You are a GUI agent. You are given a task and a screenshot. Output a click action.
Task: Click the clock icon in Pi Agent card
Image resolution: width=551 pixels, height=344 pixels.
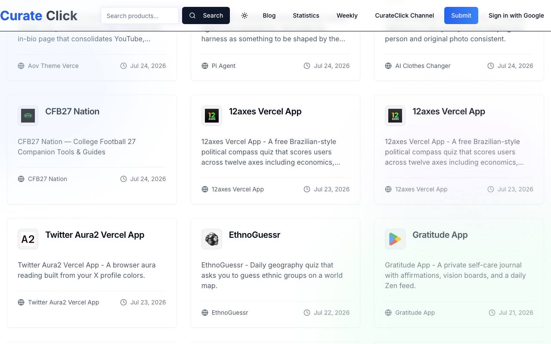[x=307, y=66]
